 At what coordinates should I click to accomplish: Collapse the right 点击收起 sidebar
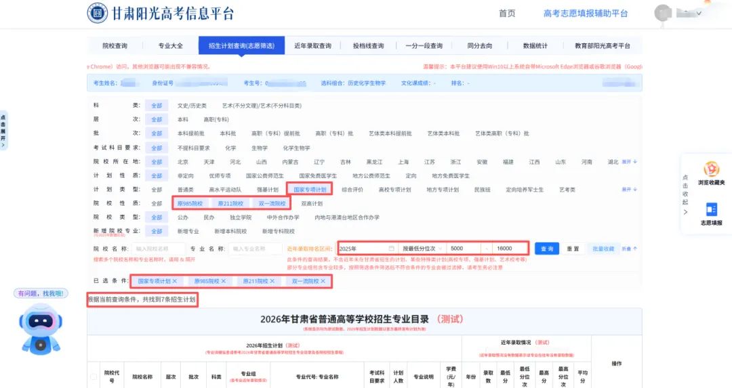[685, 194]
